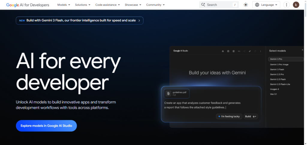Expand the Models dropdown menu

point(64,5)
